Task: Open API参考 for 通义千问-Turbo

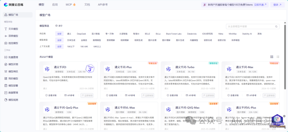Action: pos(191,95)
